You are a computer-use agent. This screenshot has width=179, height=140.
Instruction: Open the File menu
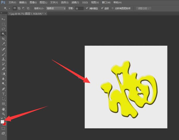[x=12, y=2]
